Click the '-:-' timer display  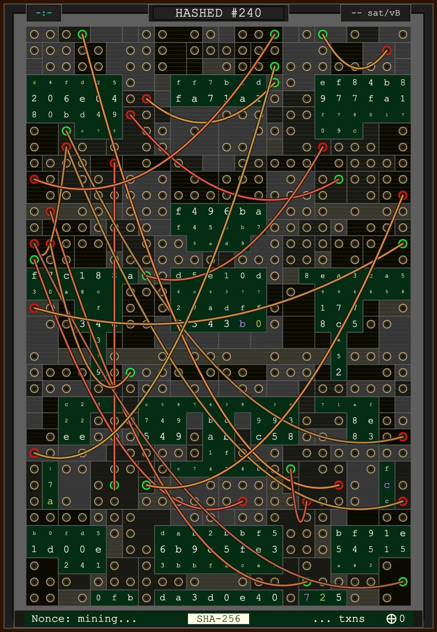pyautogui.click(x=44, y=13)
